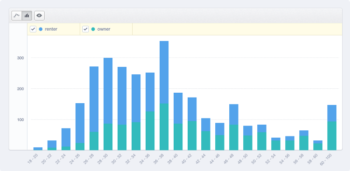Click the owner bar for 42 - 44
350x171 pixels.
206,141
